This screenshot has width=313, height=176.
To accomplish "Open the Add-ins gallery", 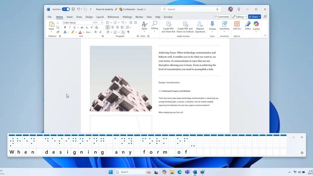I will [237, 26].
